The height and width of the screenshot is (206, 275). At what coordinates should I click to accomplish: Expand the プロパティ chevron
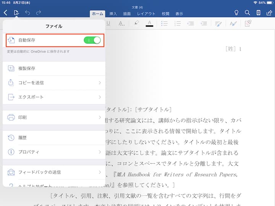click(100, 152)
